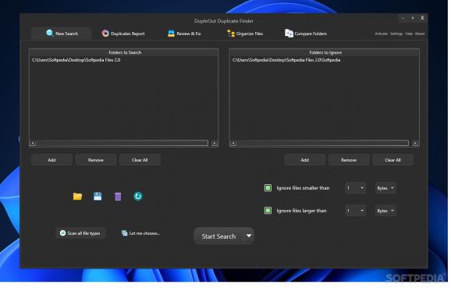
Task: Open the Review & Fix tab
Action: pyautogui.click(x=184, y=34)
